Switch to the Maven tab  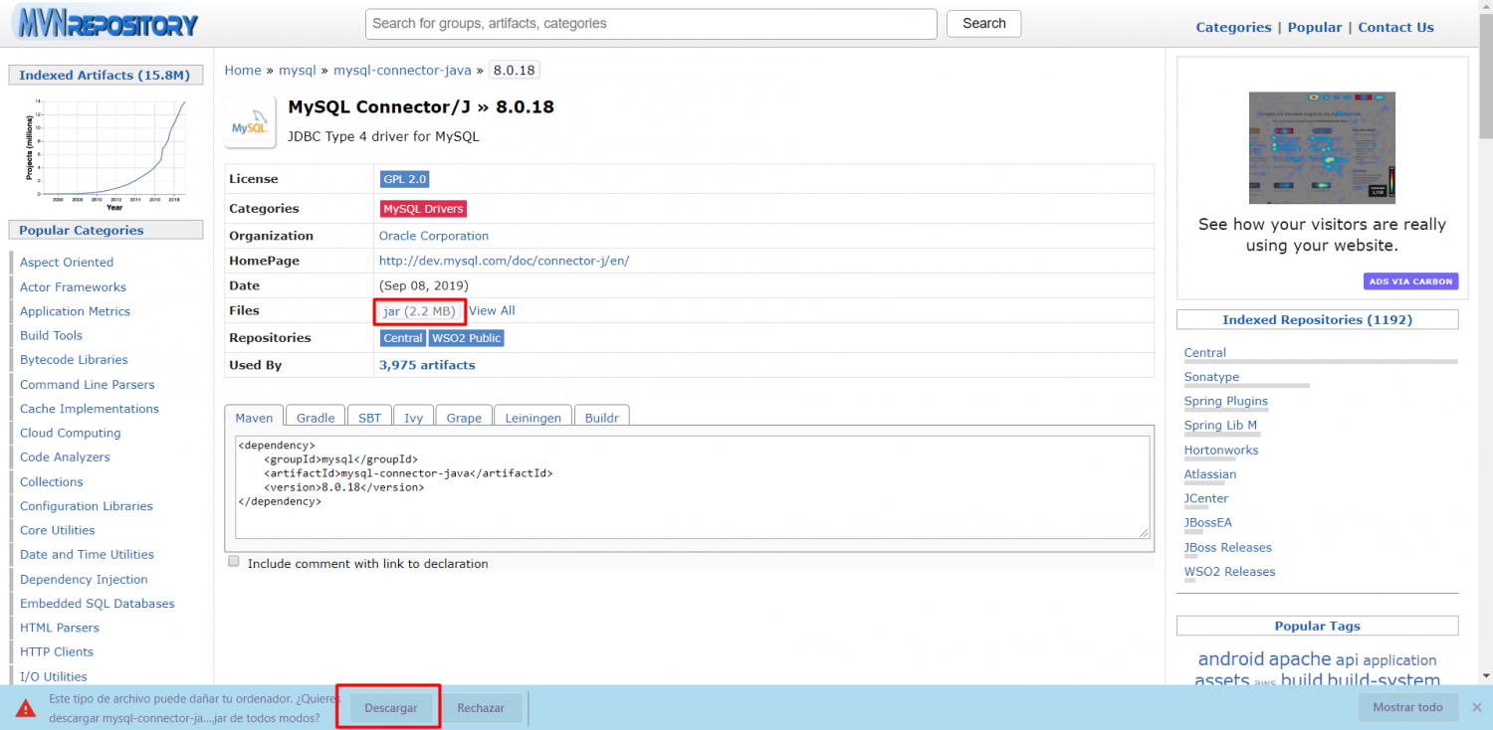coord(254,418)
